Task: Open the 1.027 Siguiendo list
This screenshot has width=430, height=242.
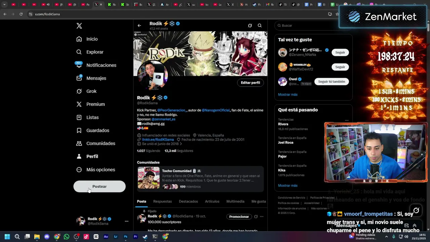Action: (148, 151)
